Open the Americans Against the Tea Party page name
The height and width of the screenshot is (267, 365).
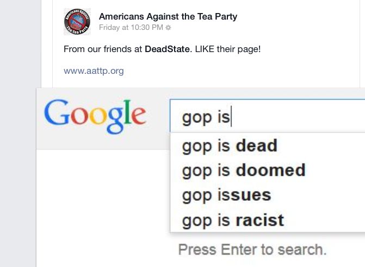[x=168, y=16]
